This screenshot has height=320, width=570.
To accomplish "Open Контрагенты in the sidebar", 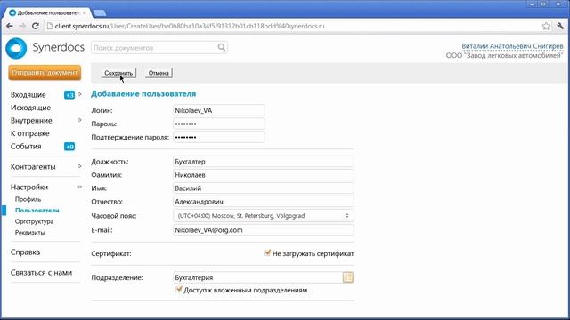I will click(33, 167).
